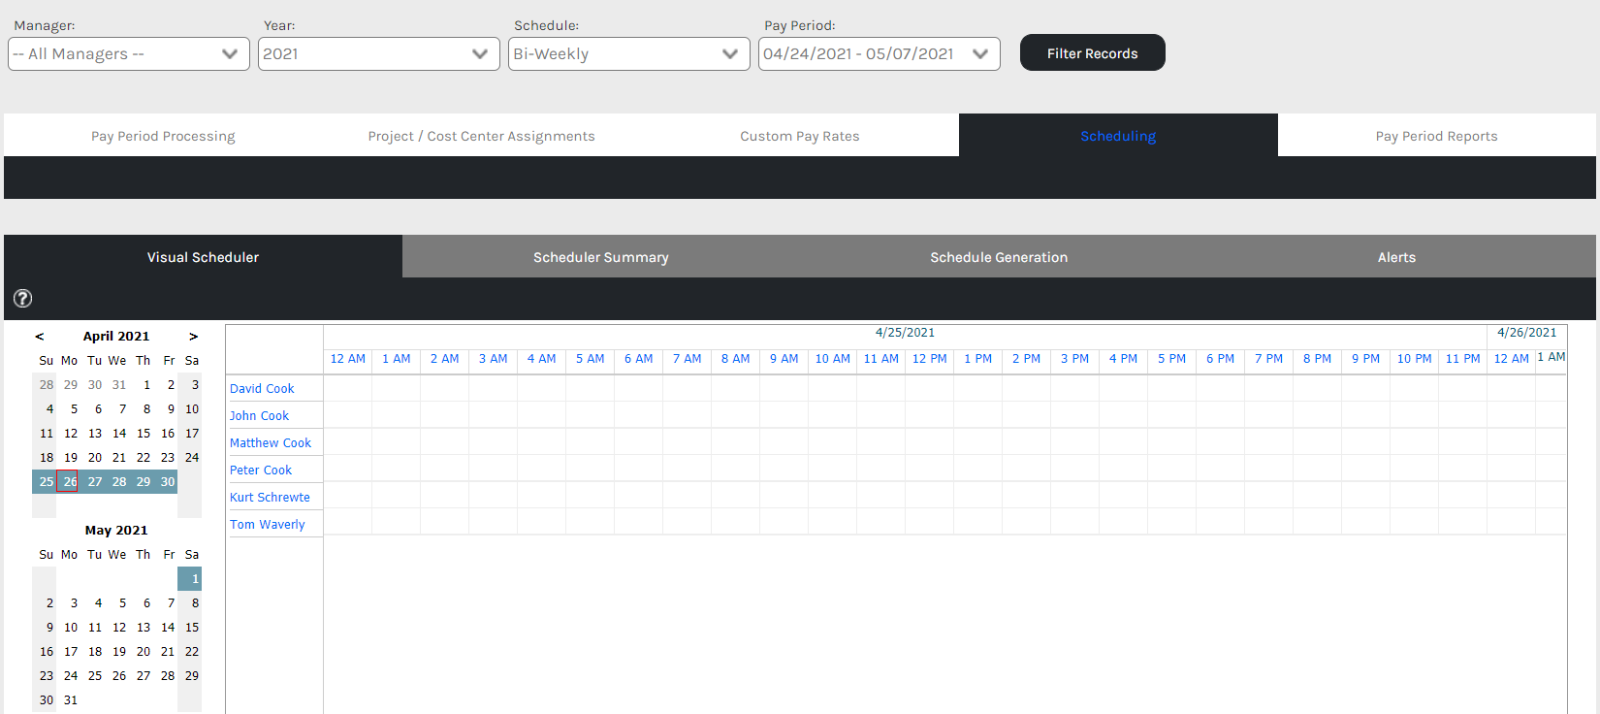Click the 8 AM timeline header
The height and width of the screenshot is (714, 1600).
735,359
